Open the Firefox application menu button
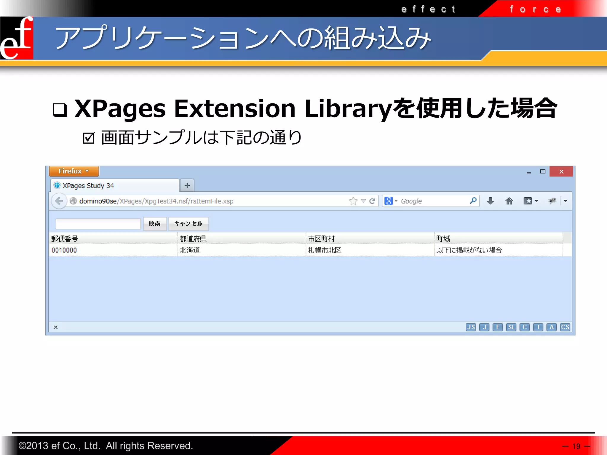 (x=74, y=171)
